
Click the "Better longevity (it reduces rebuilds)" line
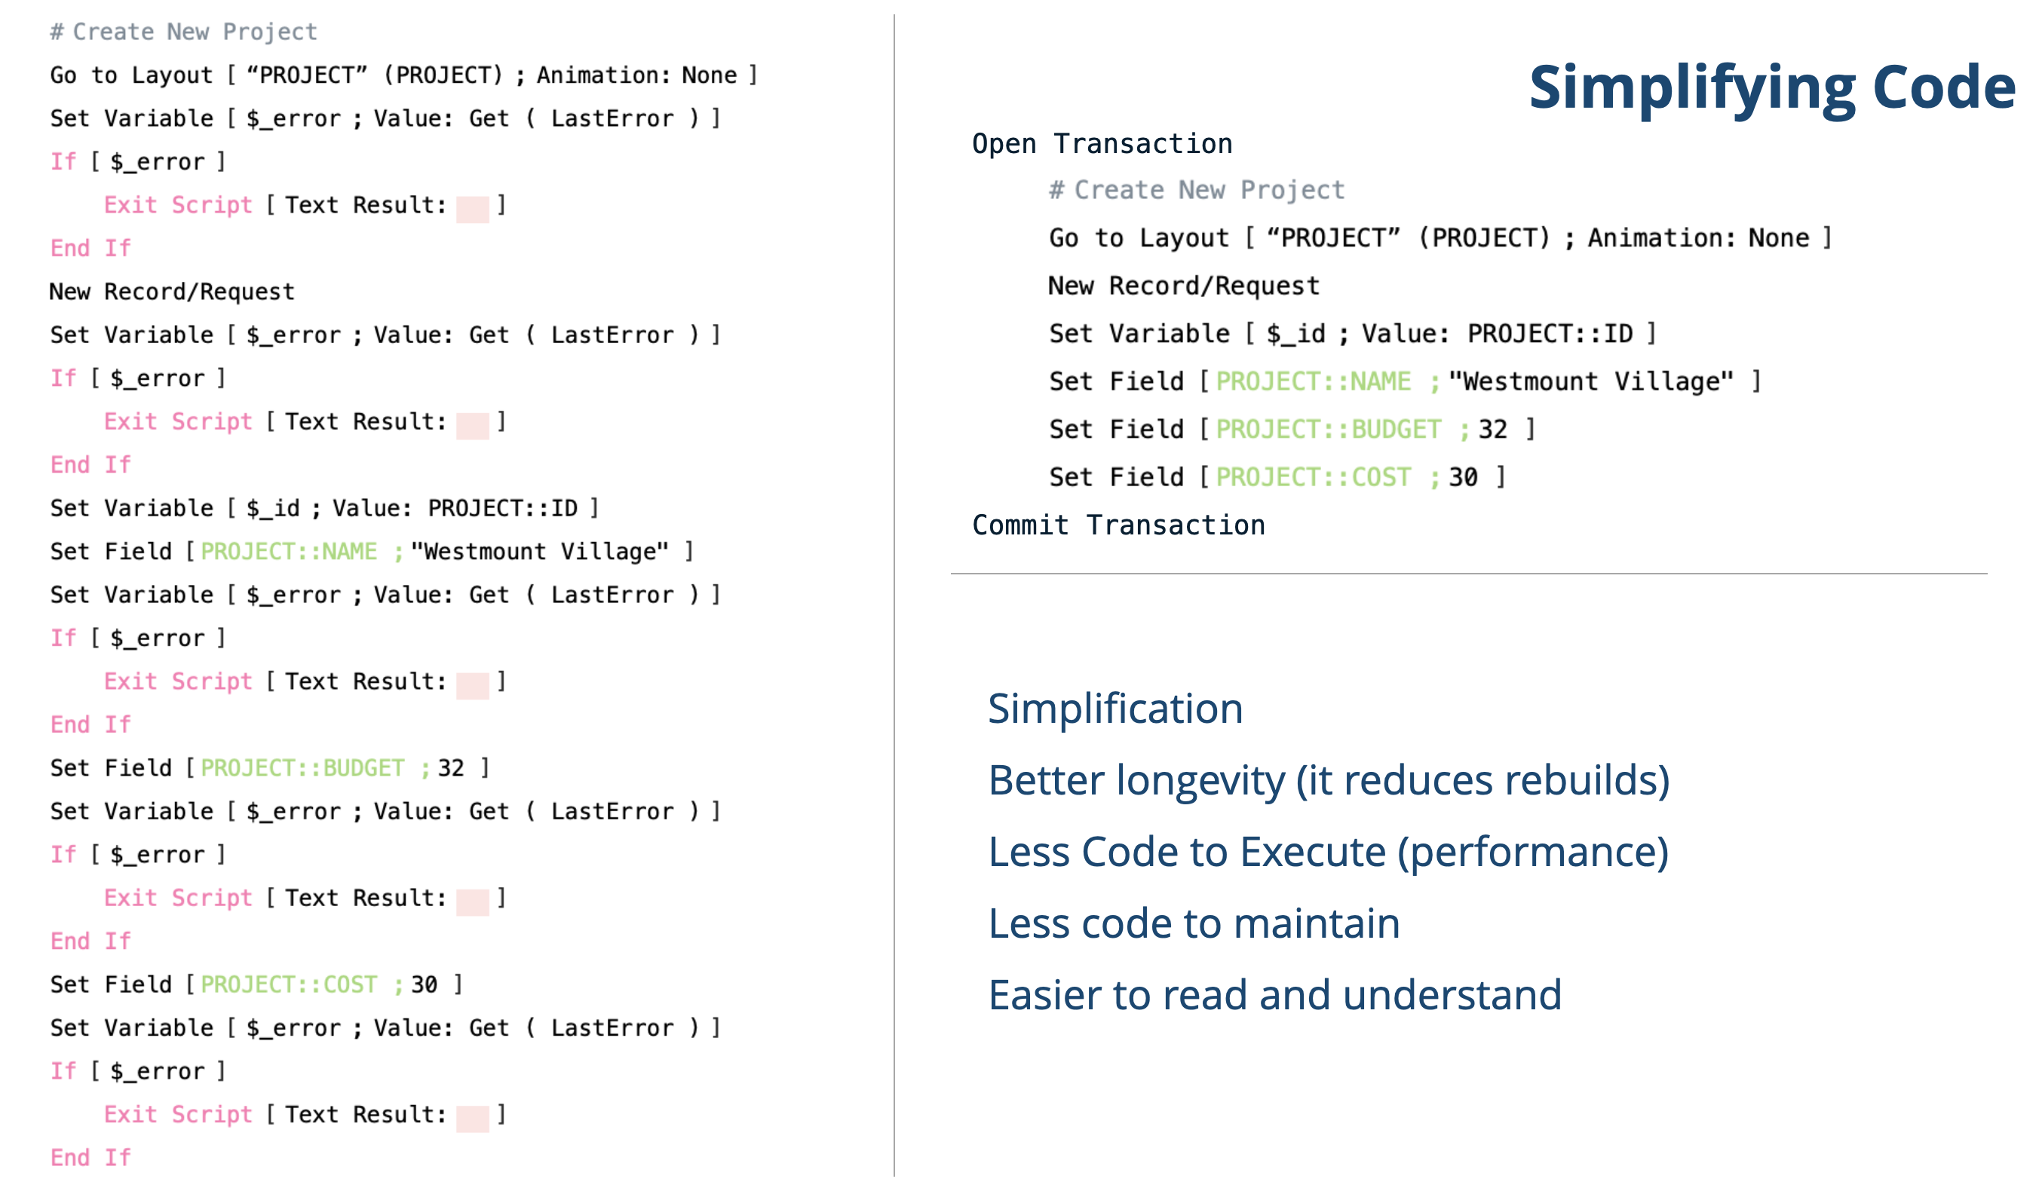[x=1329, y=780]
